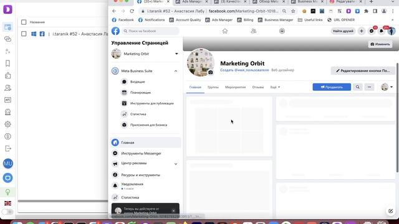399x224 pixels.
Task: Open extensions puzzle icon in left sidebar
Action: coord(7,75)
